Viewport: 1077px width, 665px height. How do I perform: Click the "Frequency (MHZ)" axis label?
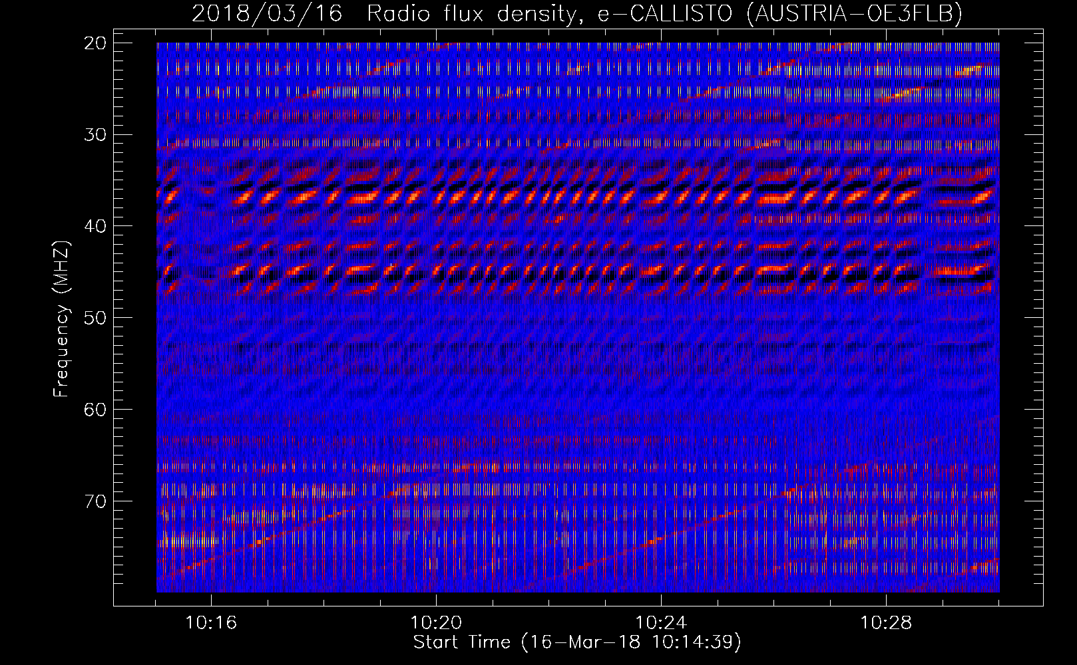click(61, 319)
